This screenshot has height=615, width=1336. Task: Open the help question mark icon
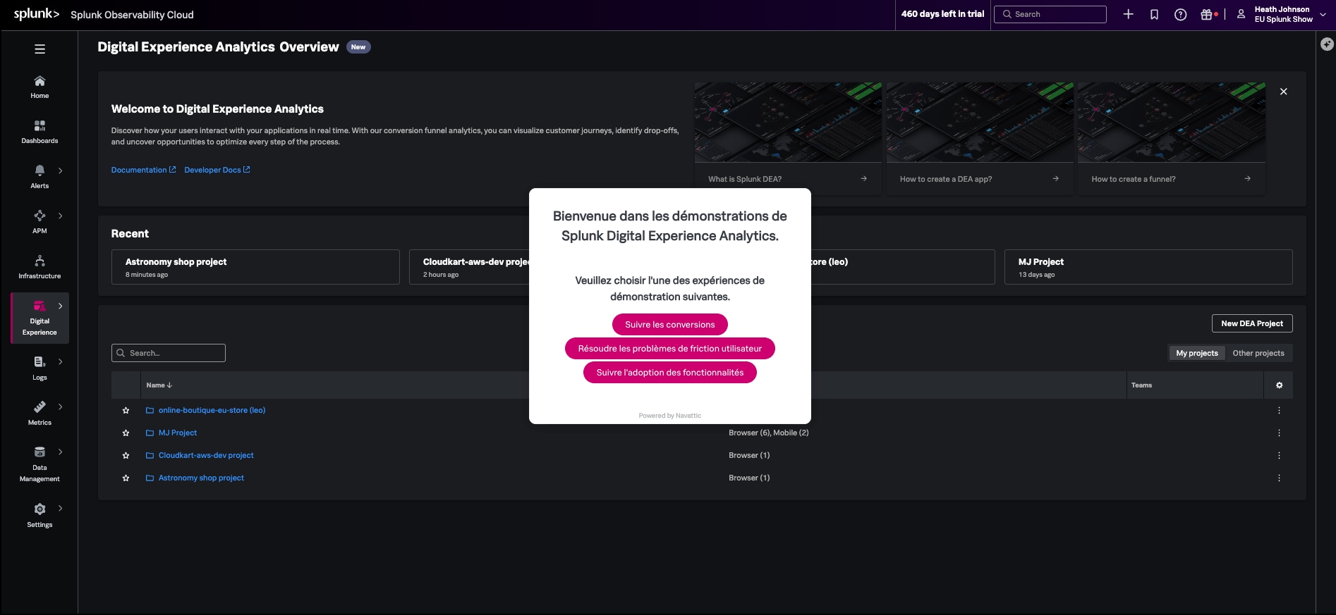pos(1180,14)
